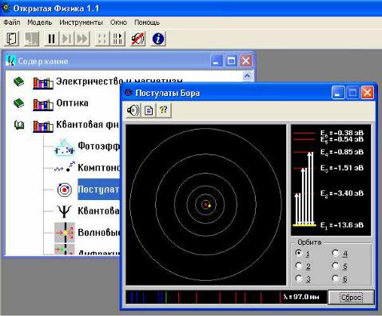Click the arrange windows icon with arrow
Screen dimensions: 382x316
pos(117,39)
